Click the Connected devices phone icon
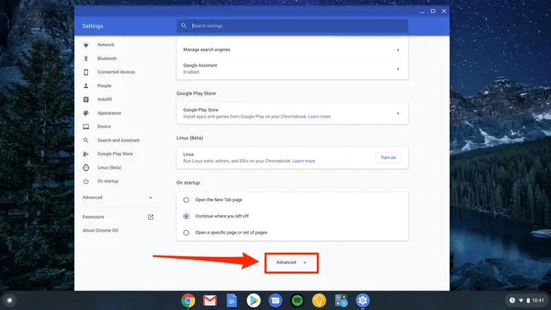 click(86, 72)
